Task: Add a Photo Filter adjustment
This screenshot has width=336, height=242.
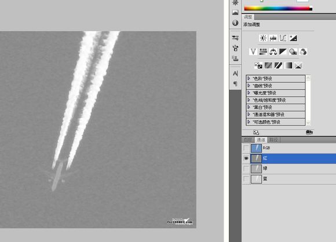Action: click(x=293, y=52)
